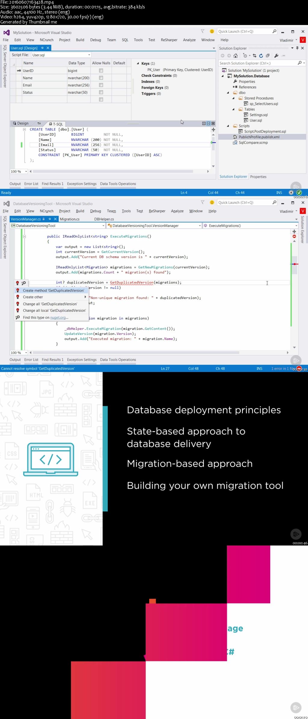Screen dimensions: 308x719
Task: Toggle Allow Nulls checkbox for UserID
Action: tap(101, 70)
